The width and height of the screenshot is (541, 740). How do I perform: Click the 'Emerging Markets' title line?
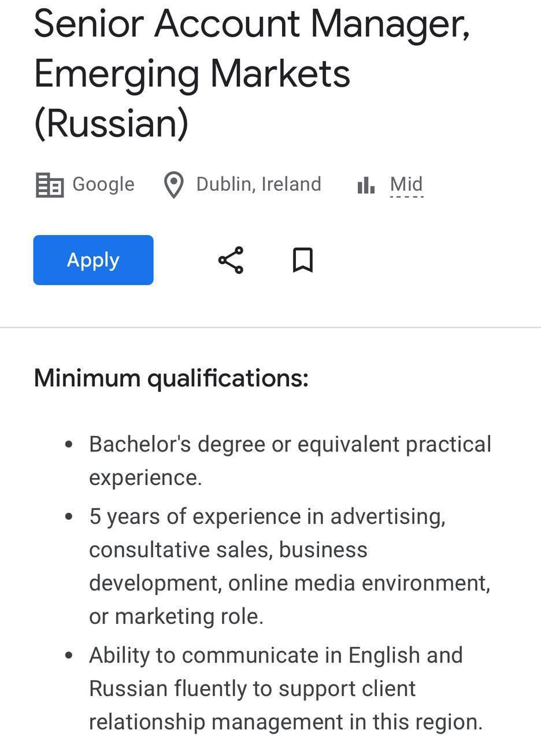[x=192, y=75]
